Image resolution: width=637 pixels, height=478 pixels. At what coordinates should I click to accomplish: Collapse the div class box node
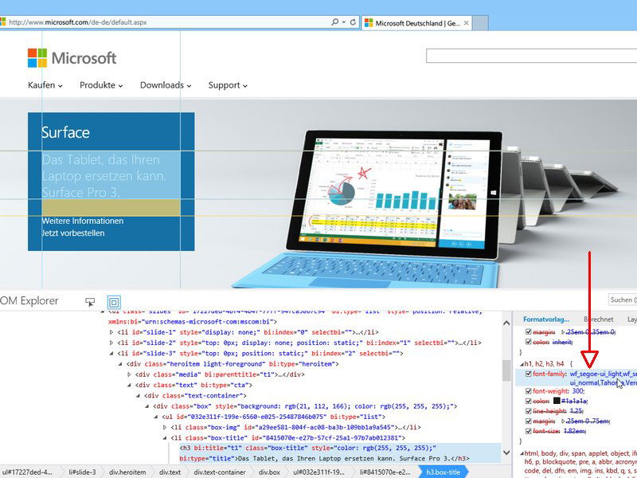pos(147,406)
